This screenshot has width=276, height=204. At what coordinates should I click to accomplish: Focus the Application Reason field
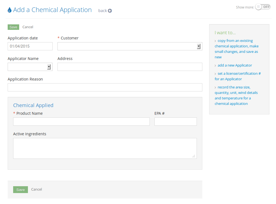[x=105, y=87]
